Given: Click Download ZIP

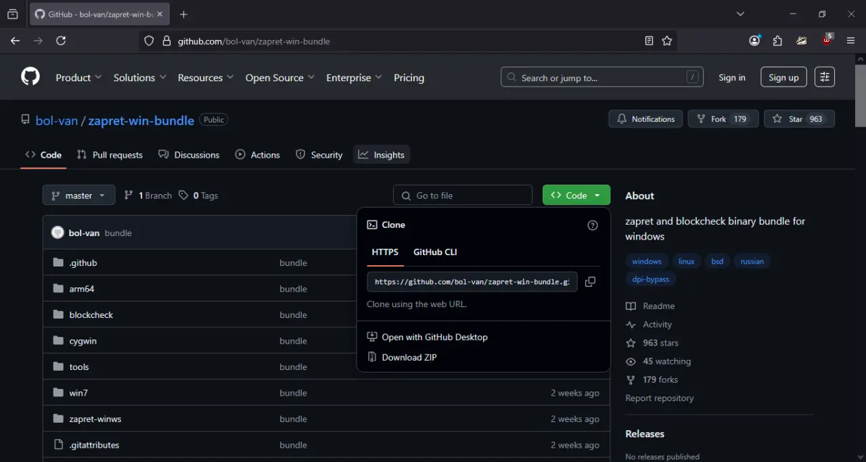Looking at the screenshot, I should tap(409, 357).
